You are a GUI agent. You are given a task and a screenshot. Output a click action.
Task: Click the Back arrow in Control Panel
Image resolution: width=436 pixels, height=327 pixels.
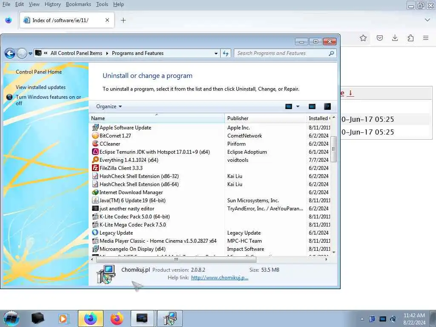pos(10,53)
